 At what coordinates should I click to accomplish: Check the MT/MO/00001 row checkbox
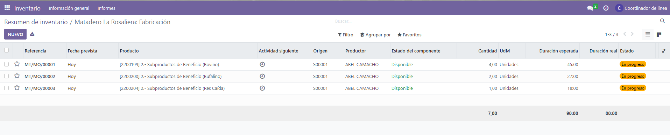6,64
